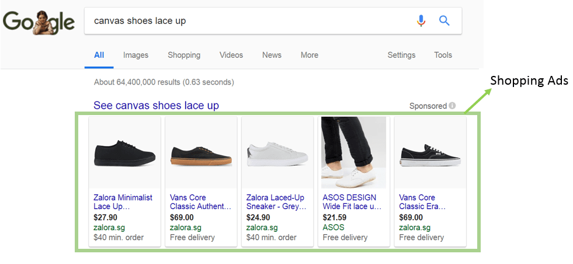Screen dimensions: 573x264
Task: Click the Vans Core Classic Era shoe image
Action: tap(430, 153)
